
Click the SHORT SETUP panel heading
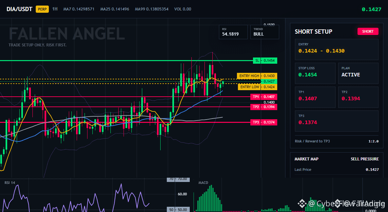[x=314, y=32]
